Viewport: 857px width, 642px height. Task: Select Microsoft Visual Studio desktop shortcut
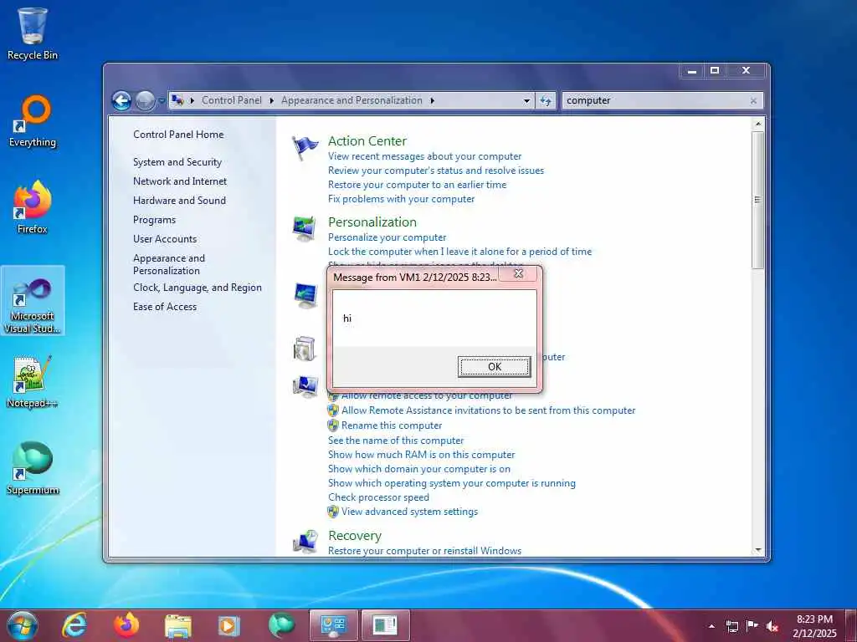33,301
